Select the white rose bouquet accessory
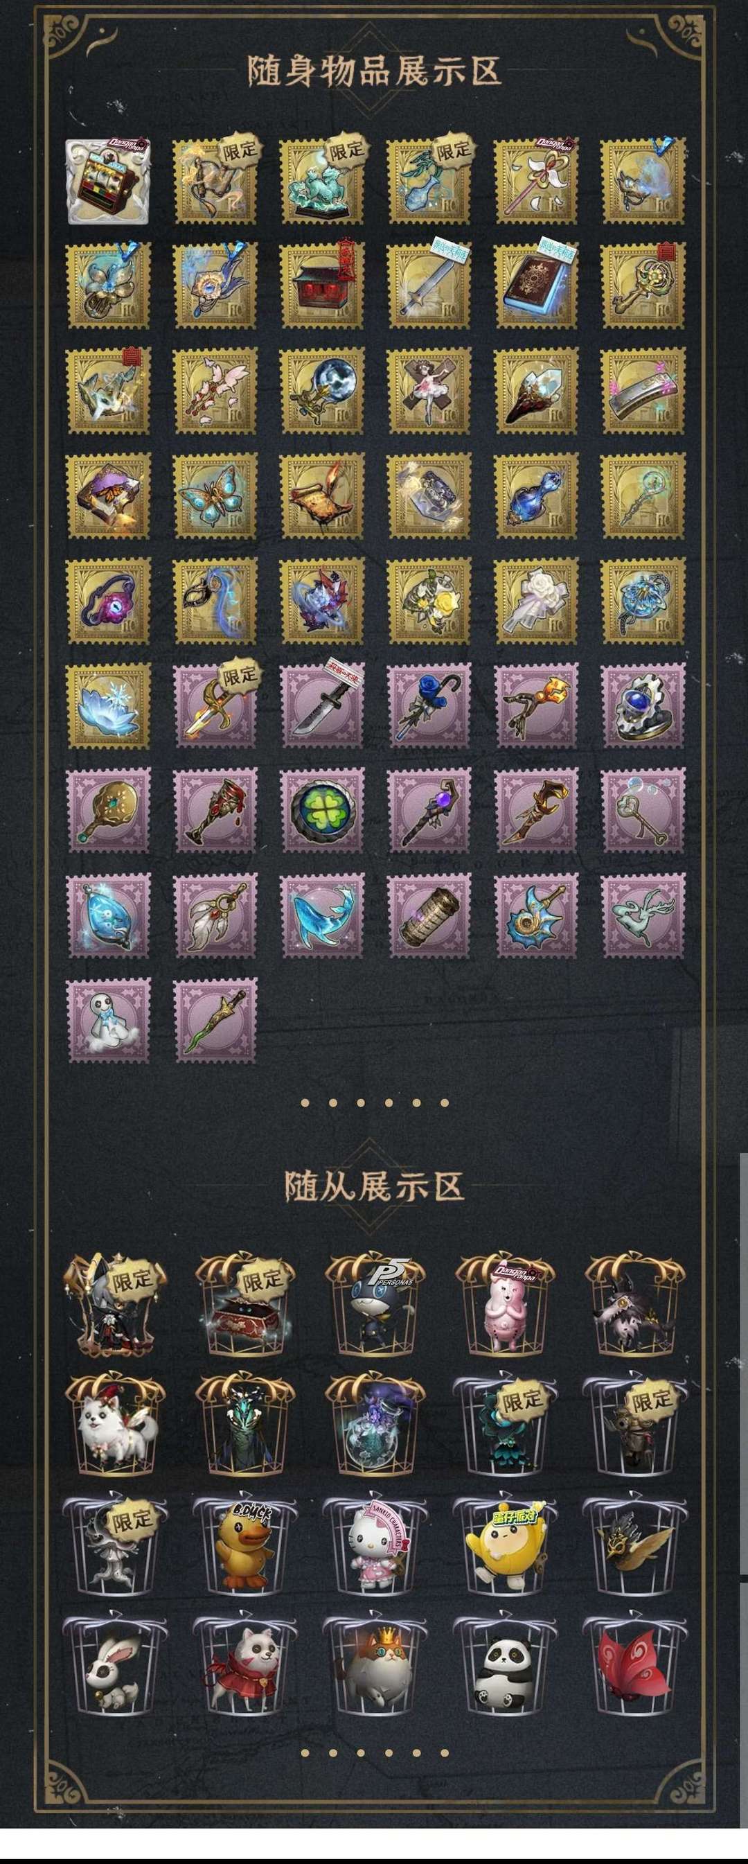This screenshot has height=1864, width=748. 537,601
